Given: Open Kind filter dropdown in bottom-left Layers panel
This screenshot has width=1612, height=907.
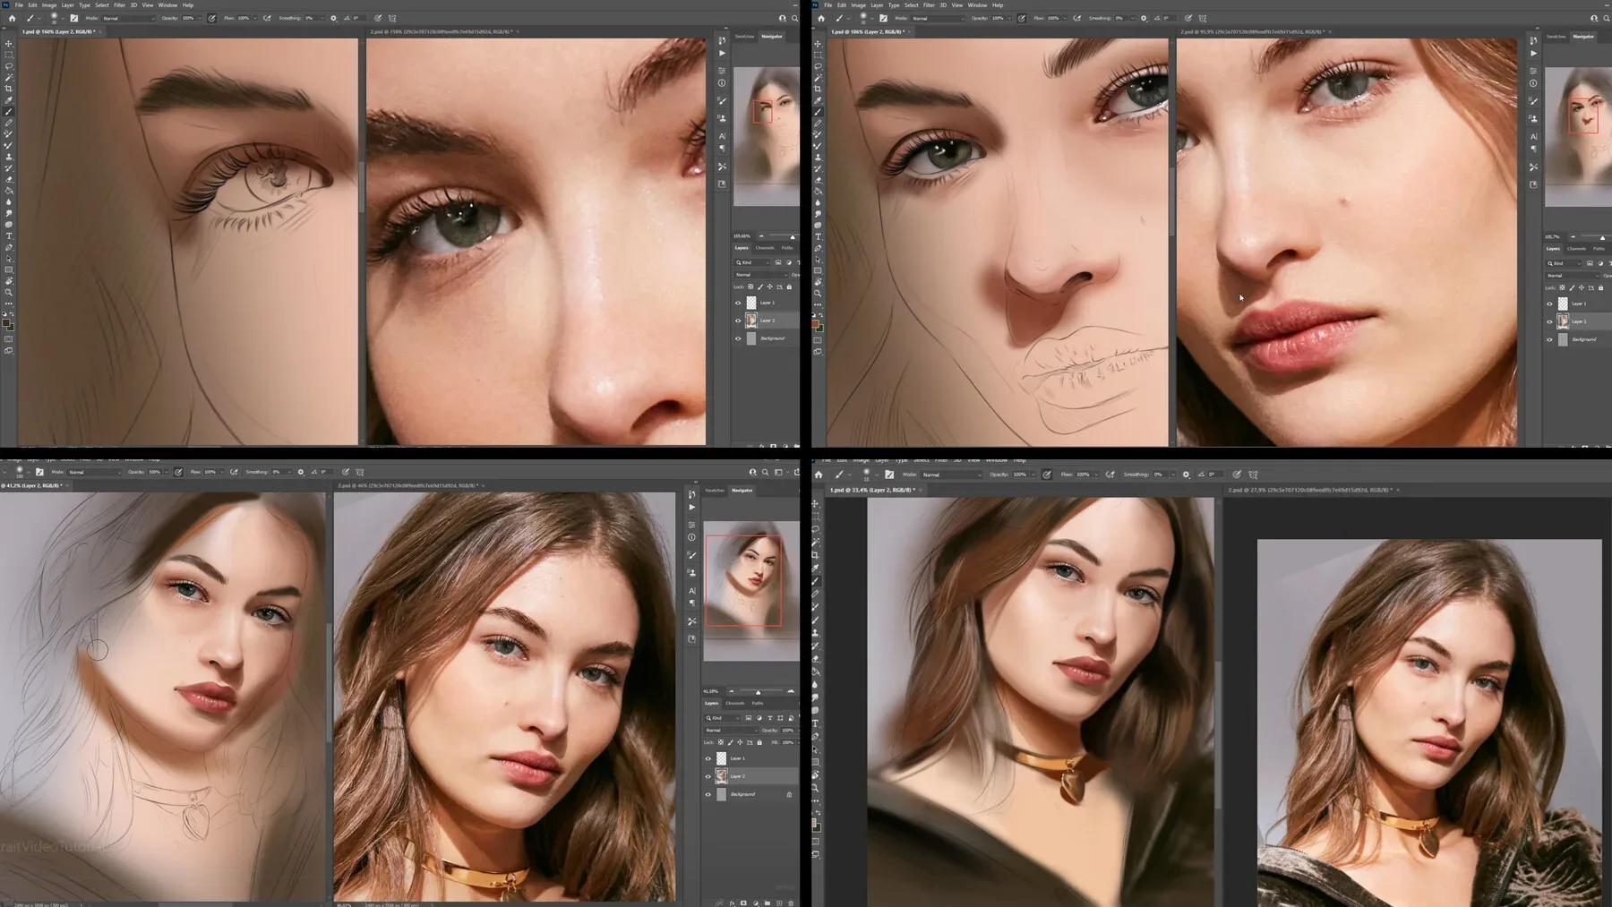Looking at the screenshot, I should [x=722, y=718].
